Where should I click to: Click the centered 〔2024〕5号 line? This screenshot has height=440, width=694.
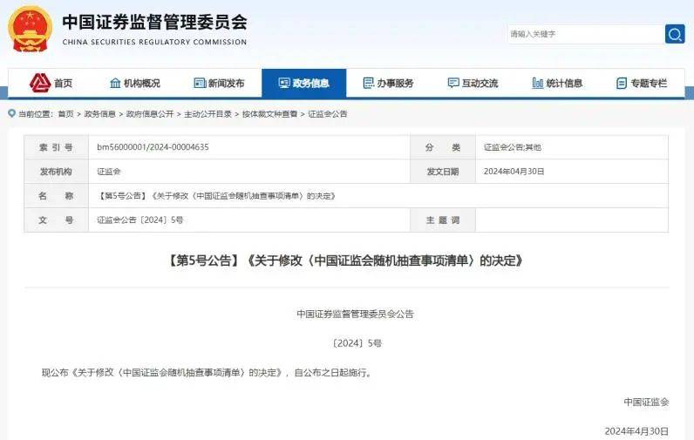coord(357,343)
